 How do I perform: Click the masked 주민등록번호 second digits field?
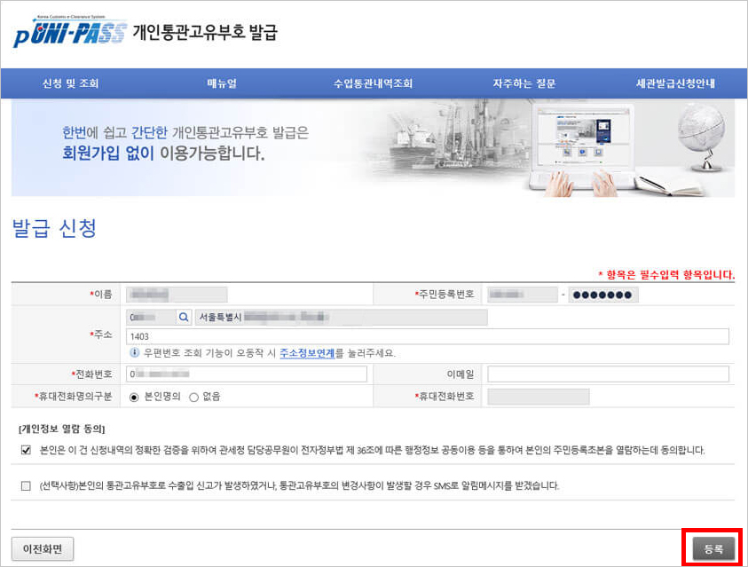tap(603, 293)
